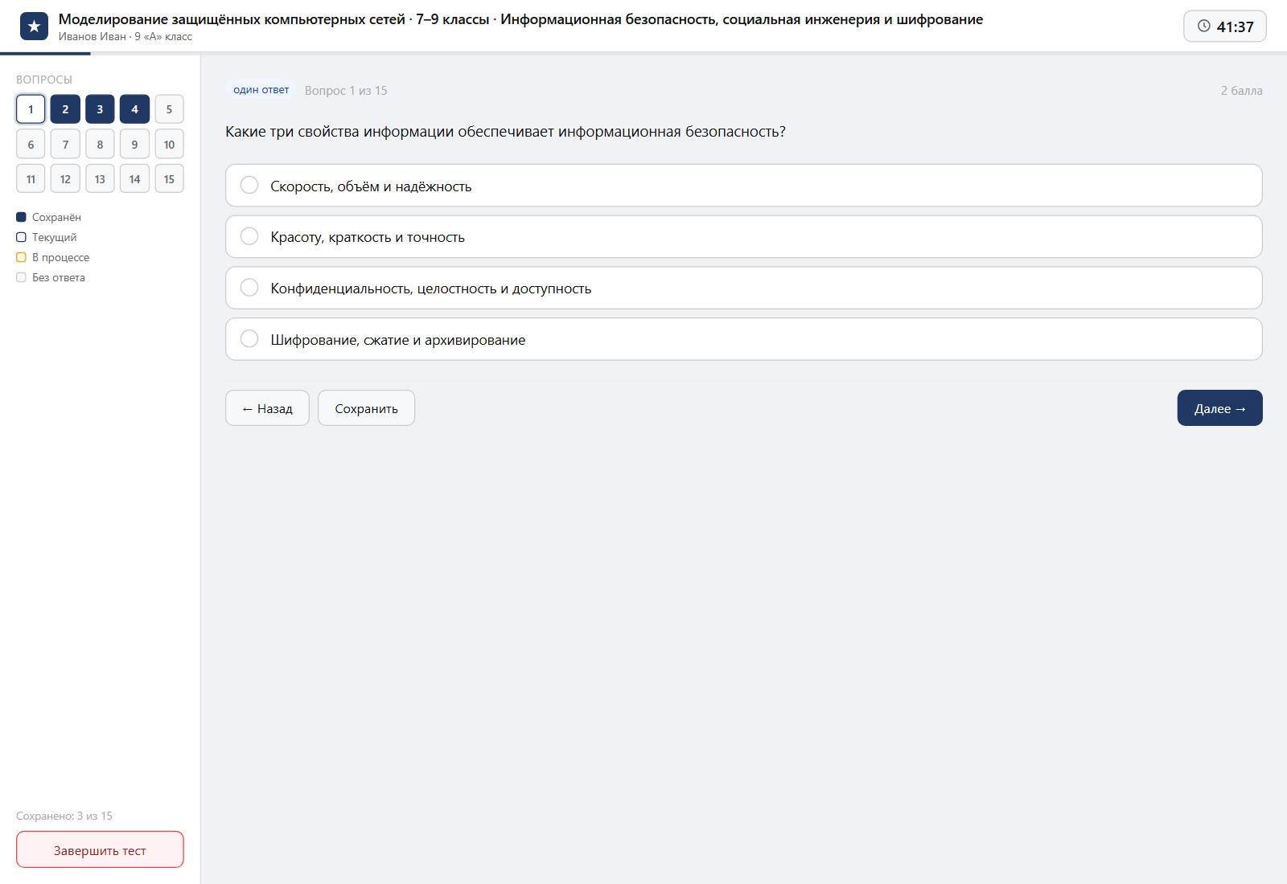Click the 'Без ответа' legend entry
This screenshot has height=884, width=1287.
[51, 277]
